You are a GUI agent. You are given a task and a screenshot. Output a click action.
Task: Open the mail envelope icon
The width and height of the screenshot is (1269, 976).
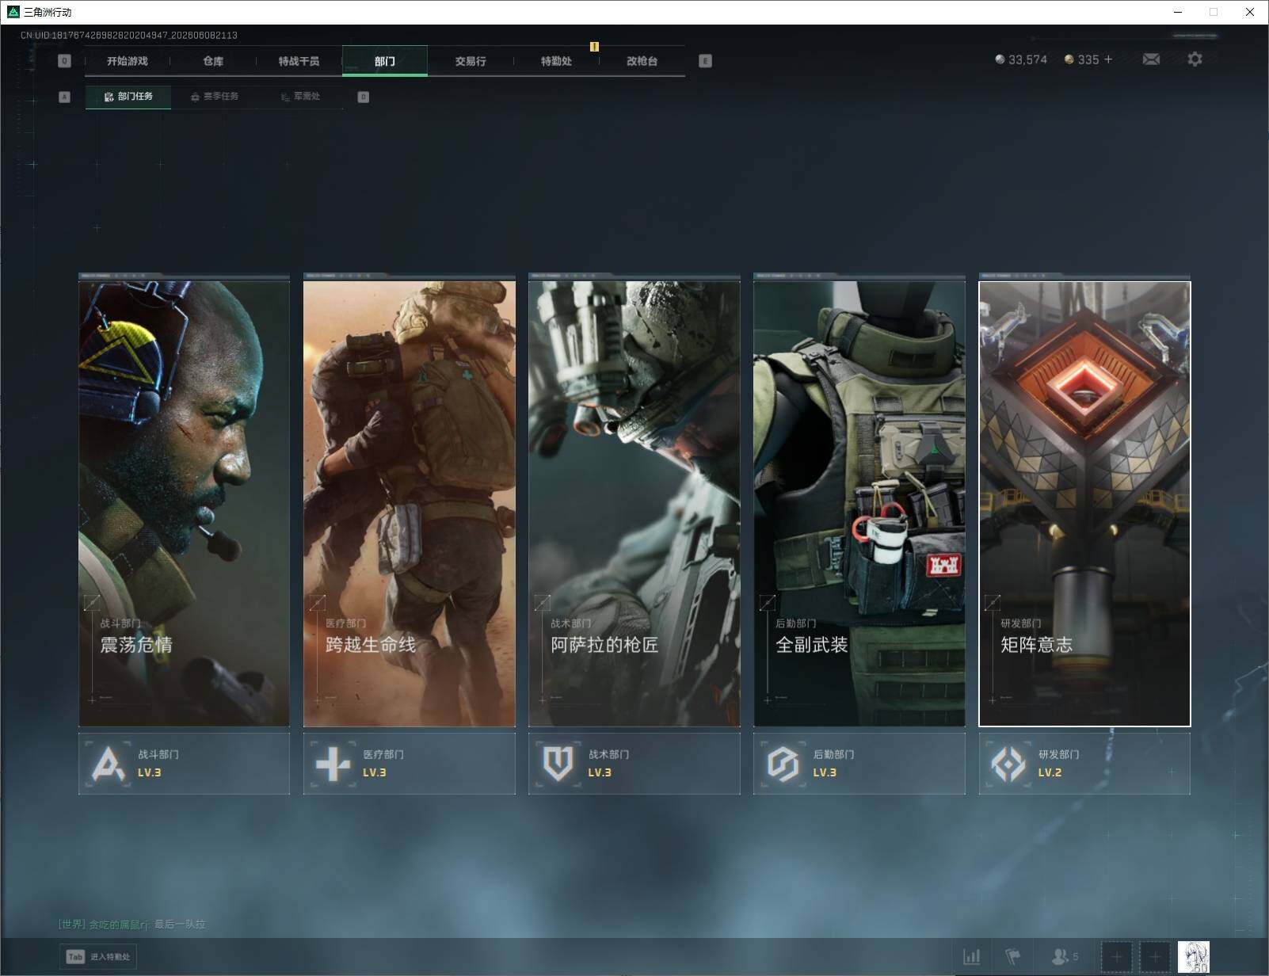tap(1151, 59)
